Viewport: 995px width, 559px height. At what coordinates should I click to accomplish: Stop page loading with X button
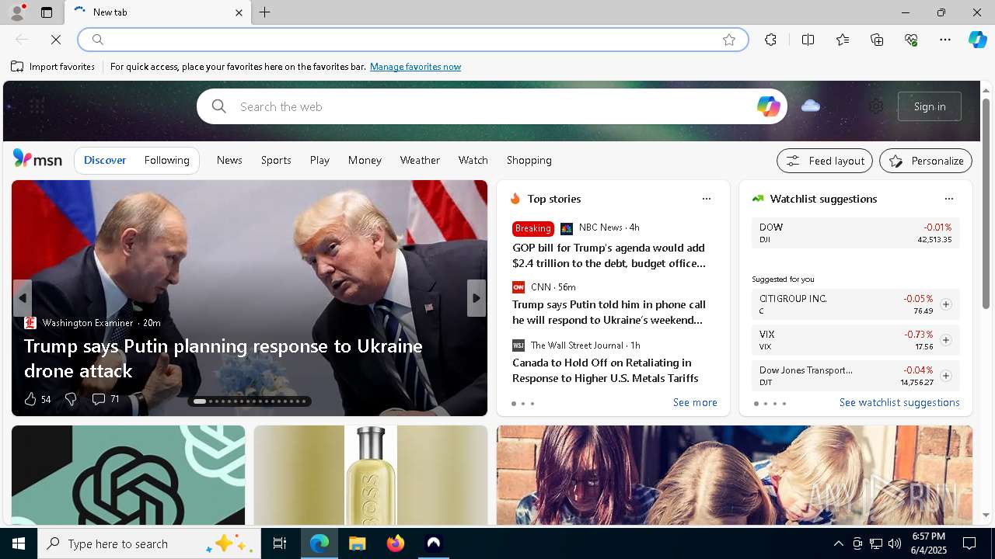(56, 40)
